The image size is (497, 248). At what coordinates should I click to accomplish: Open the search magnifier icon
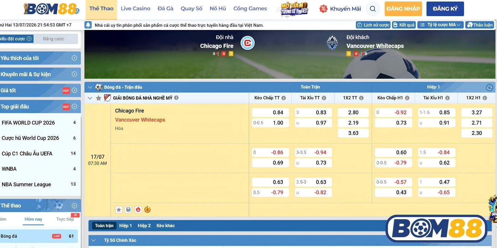(x=373, y=9)
